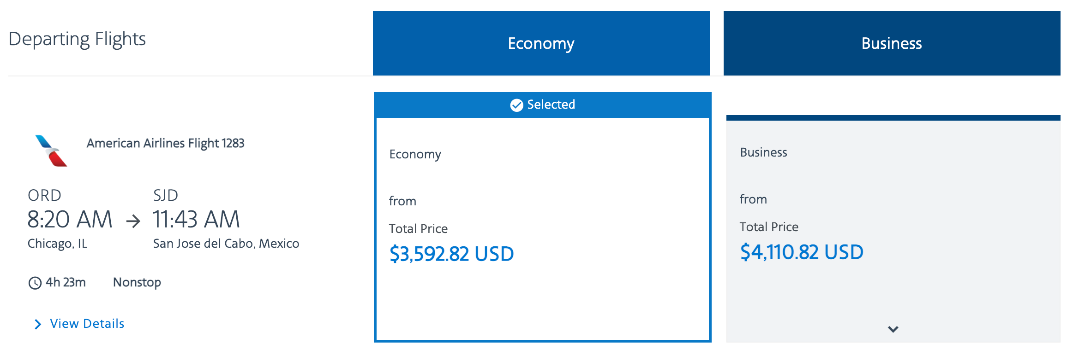Image resolution: width=1067 pixels, height=349 pixels.
Task: Click the $3,592.82 USD price text
Action: (x=451, y=253)
